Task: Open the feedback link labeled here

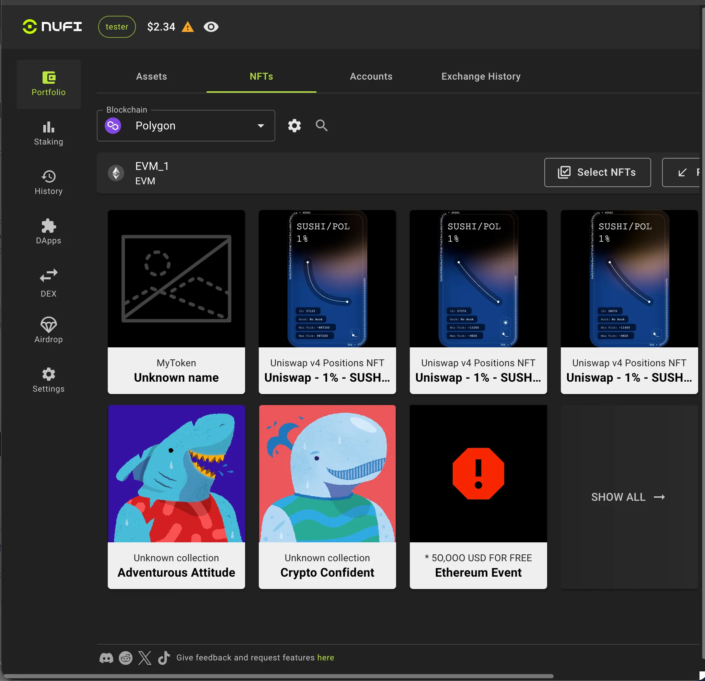Action: [325, 657]
